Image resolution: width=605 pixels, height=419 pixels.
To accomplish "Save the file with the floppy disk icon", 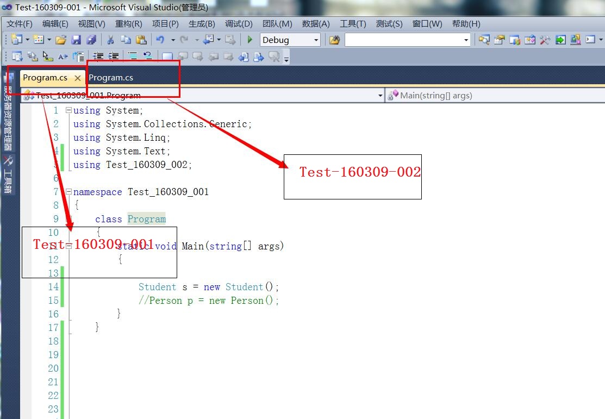I will tap(76, 39).
